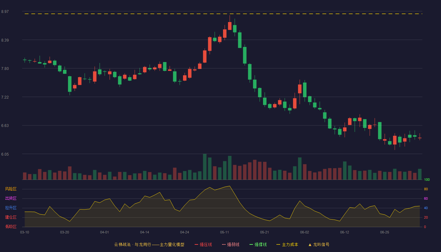
Task: Click the 04-01 date label
Action: 105,232
